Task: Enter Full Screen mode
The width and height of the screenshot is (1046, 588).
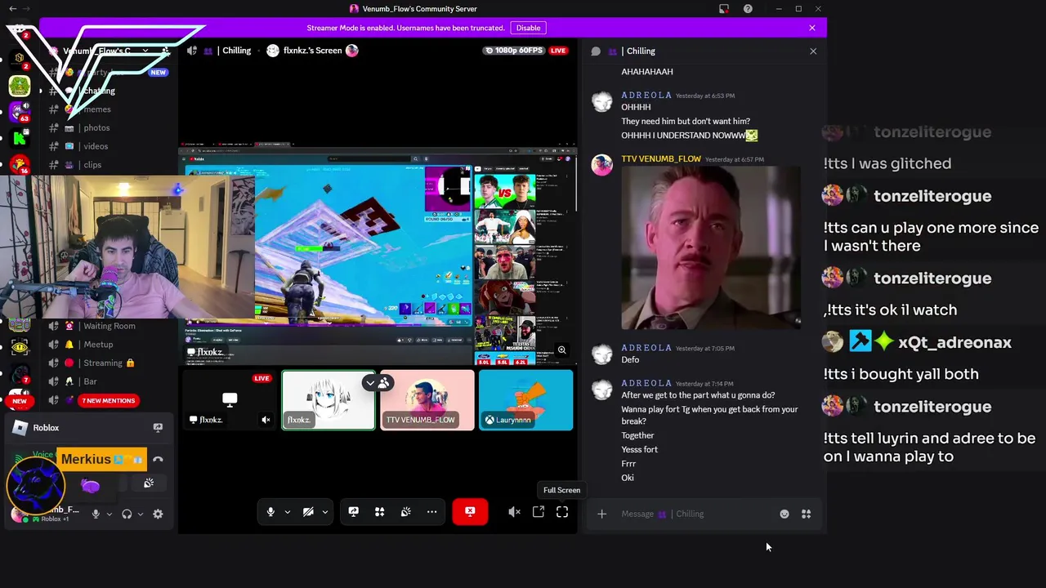Action: point(562,512)
